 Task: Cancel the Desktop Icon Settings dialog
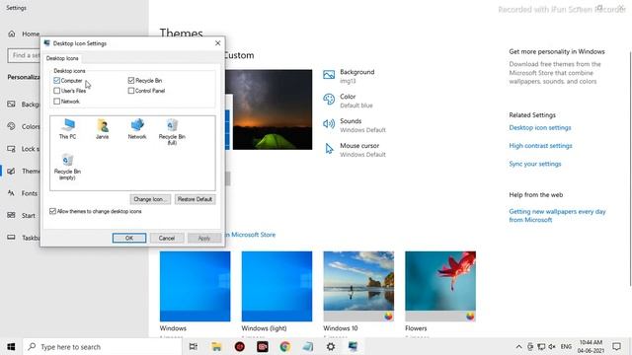click(x=167, y=238)
